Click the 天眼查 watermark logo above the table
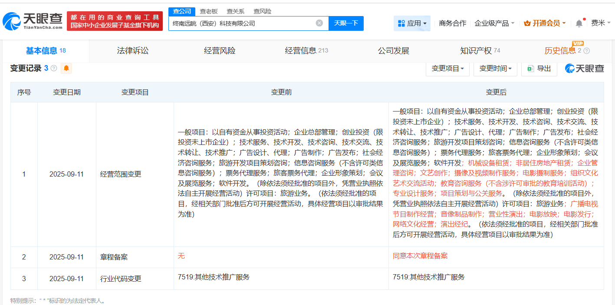This screenshot has height=305, width=615. pyautogui.click(x=584, y=68)
